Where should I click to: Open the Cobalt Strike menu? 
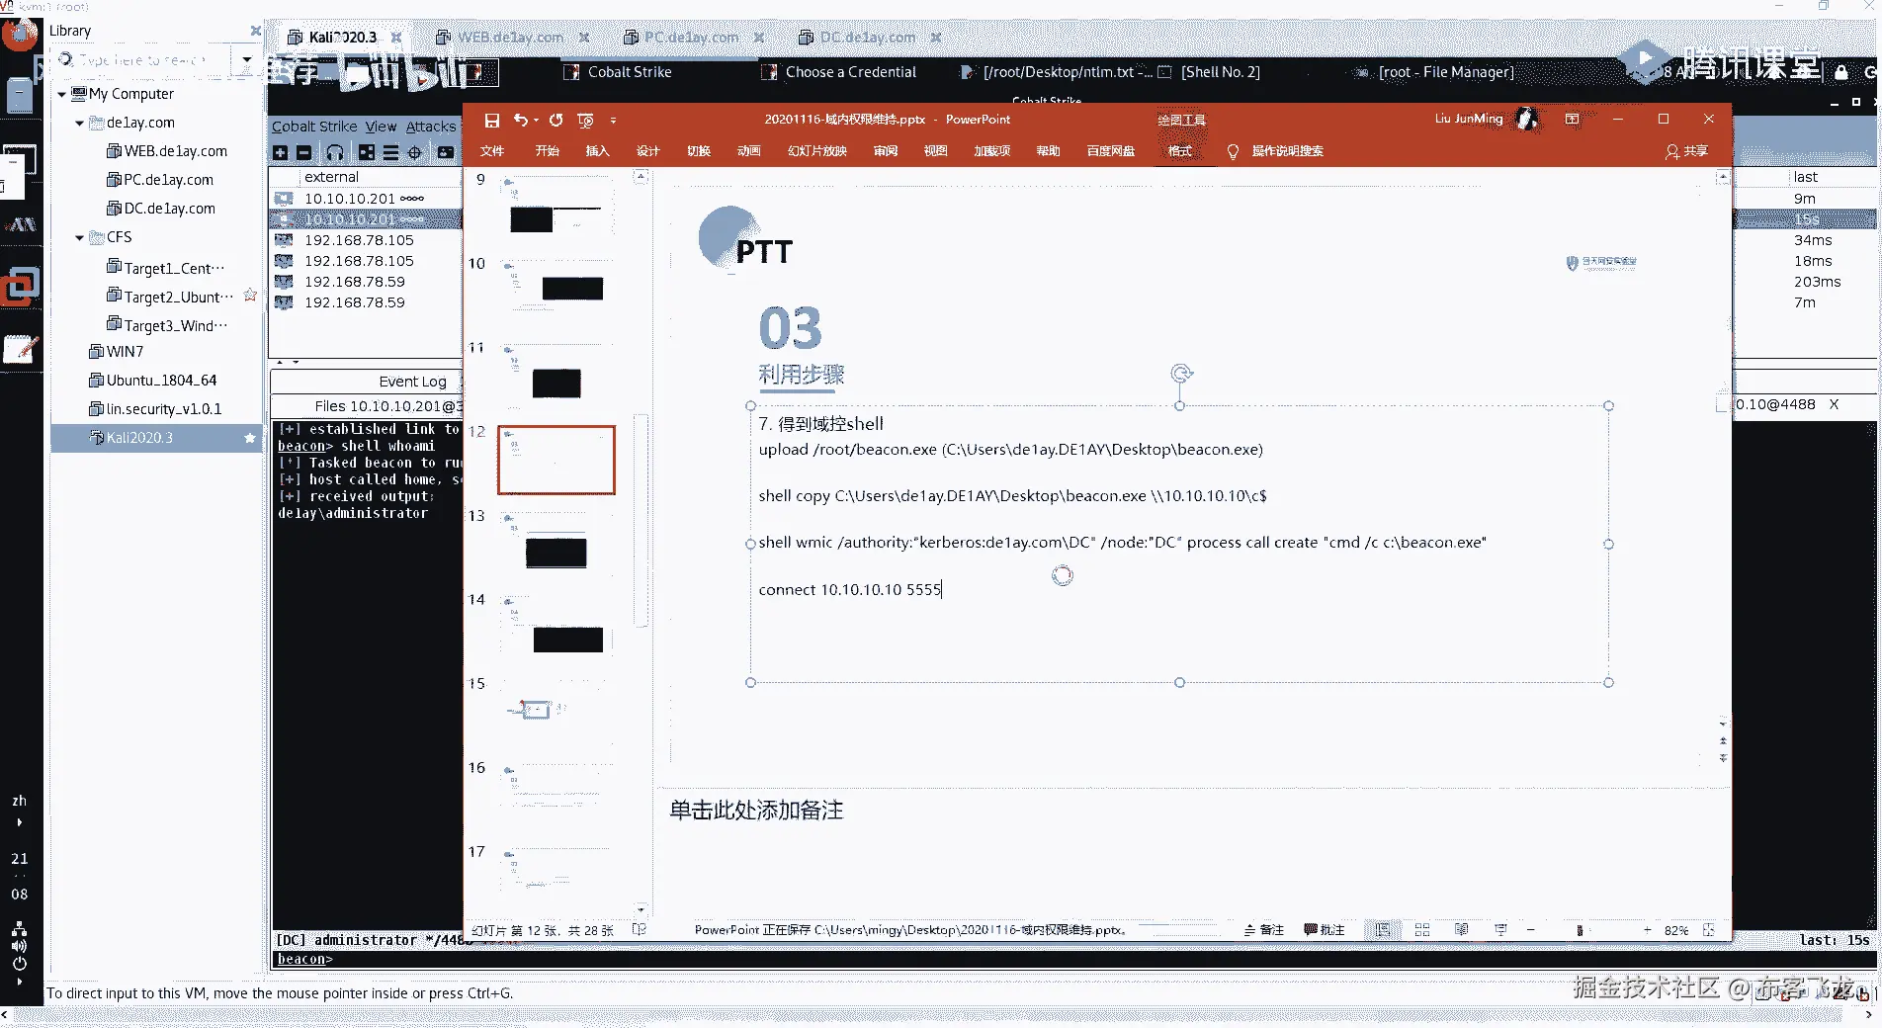314,127
